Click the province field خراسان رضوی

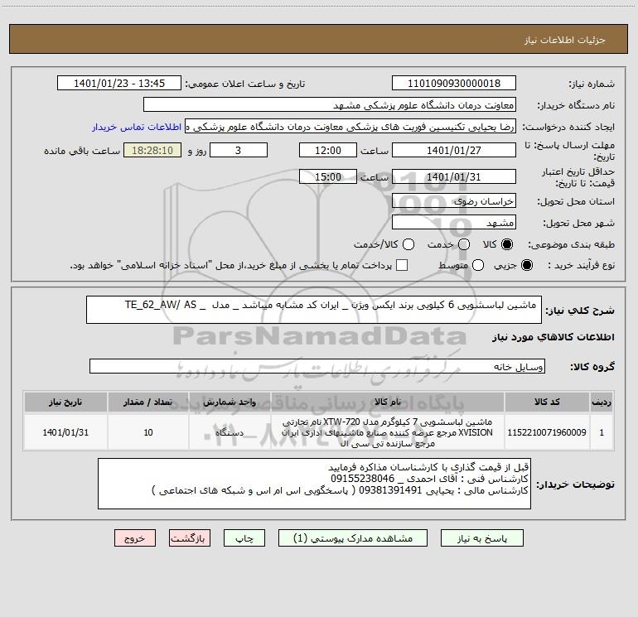pos(454,201)
